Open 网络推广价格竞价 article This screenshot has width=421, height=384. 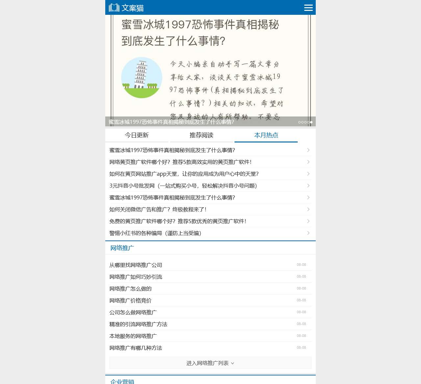[x=130, y=300]
